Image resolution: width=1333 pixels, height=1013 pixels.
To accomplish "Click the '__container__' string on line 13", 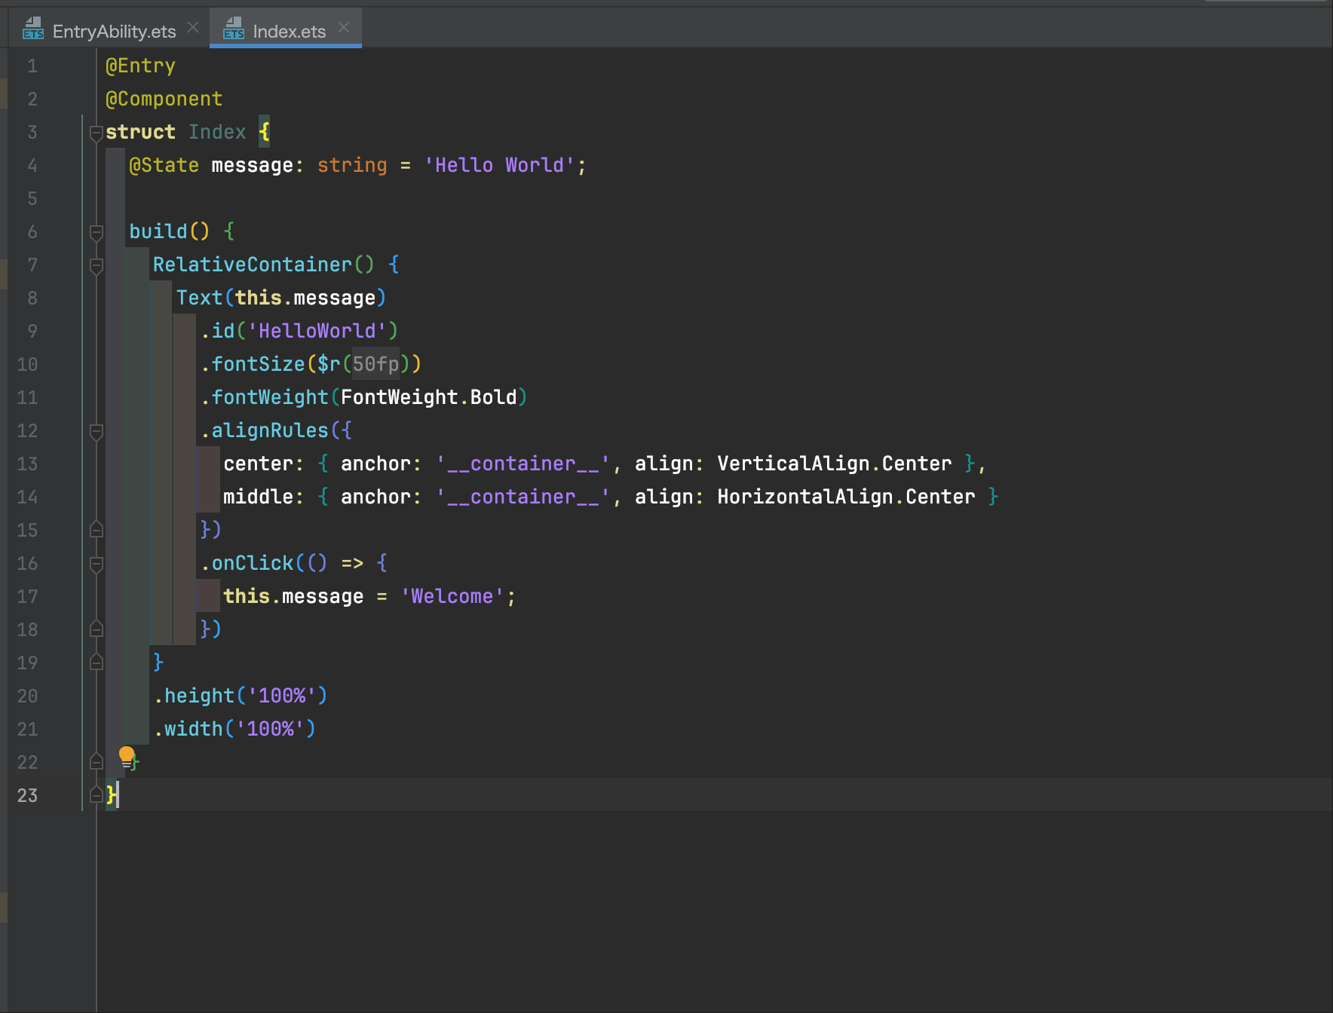I will 522,464.
